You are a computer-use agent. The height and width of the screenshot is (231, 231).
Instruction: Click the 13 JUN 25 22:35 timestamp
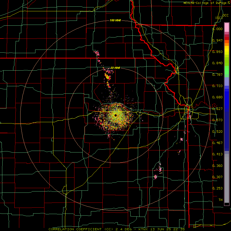click(168, 229)
